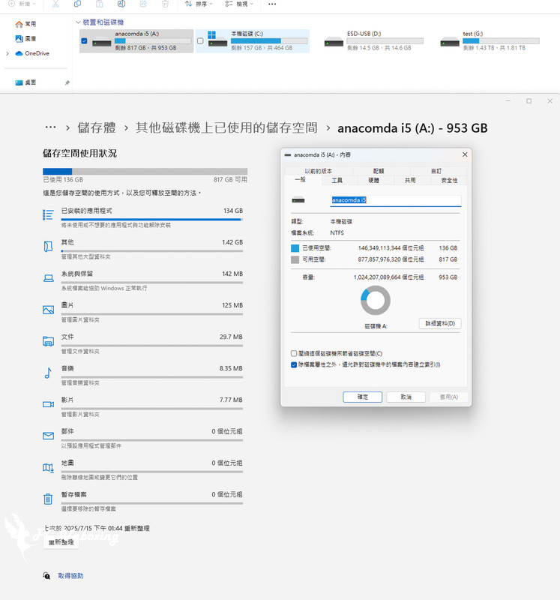This screenshot has width=560, height=600.
Task: Open 圖片 storage category
Action: pyautogui.click(x=142, y=313)
